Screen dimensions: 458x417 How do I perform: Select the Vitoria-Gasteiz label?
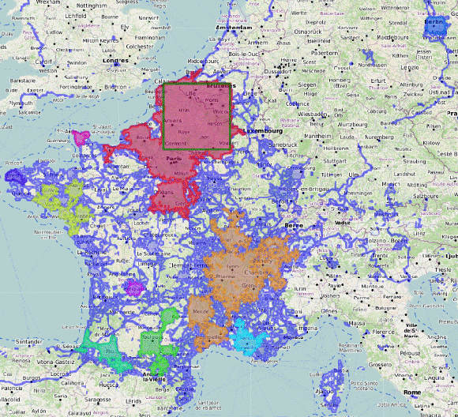pos(55,362)
